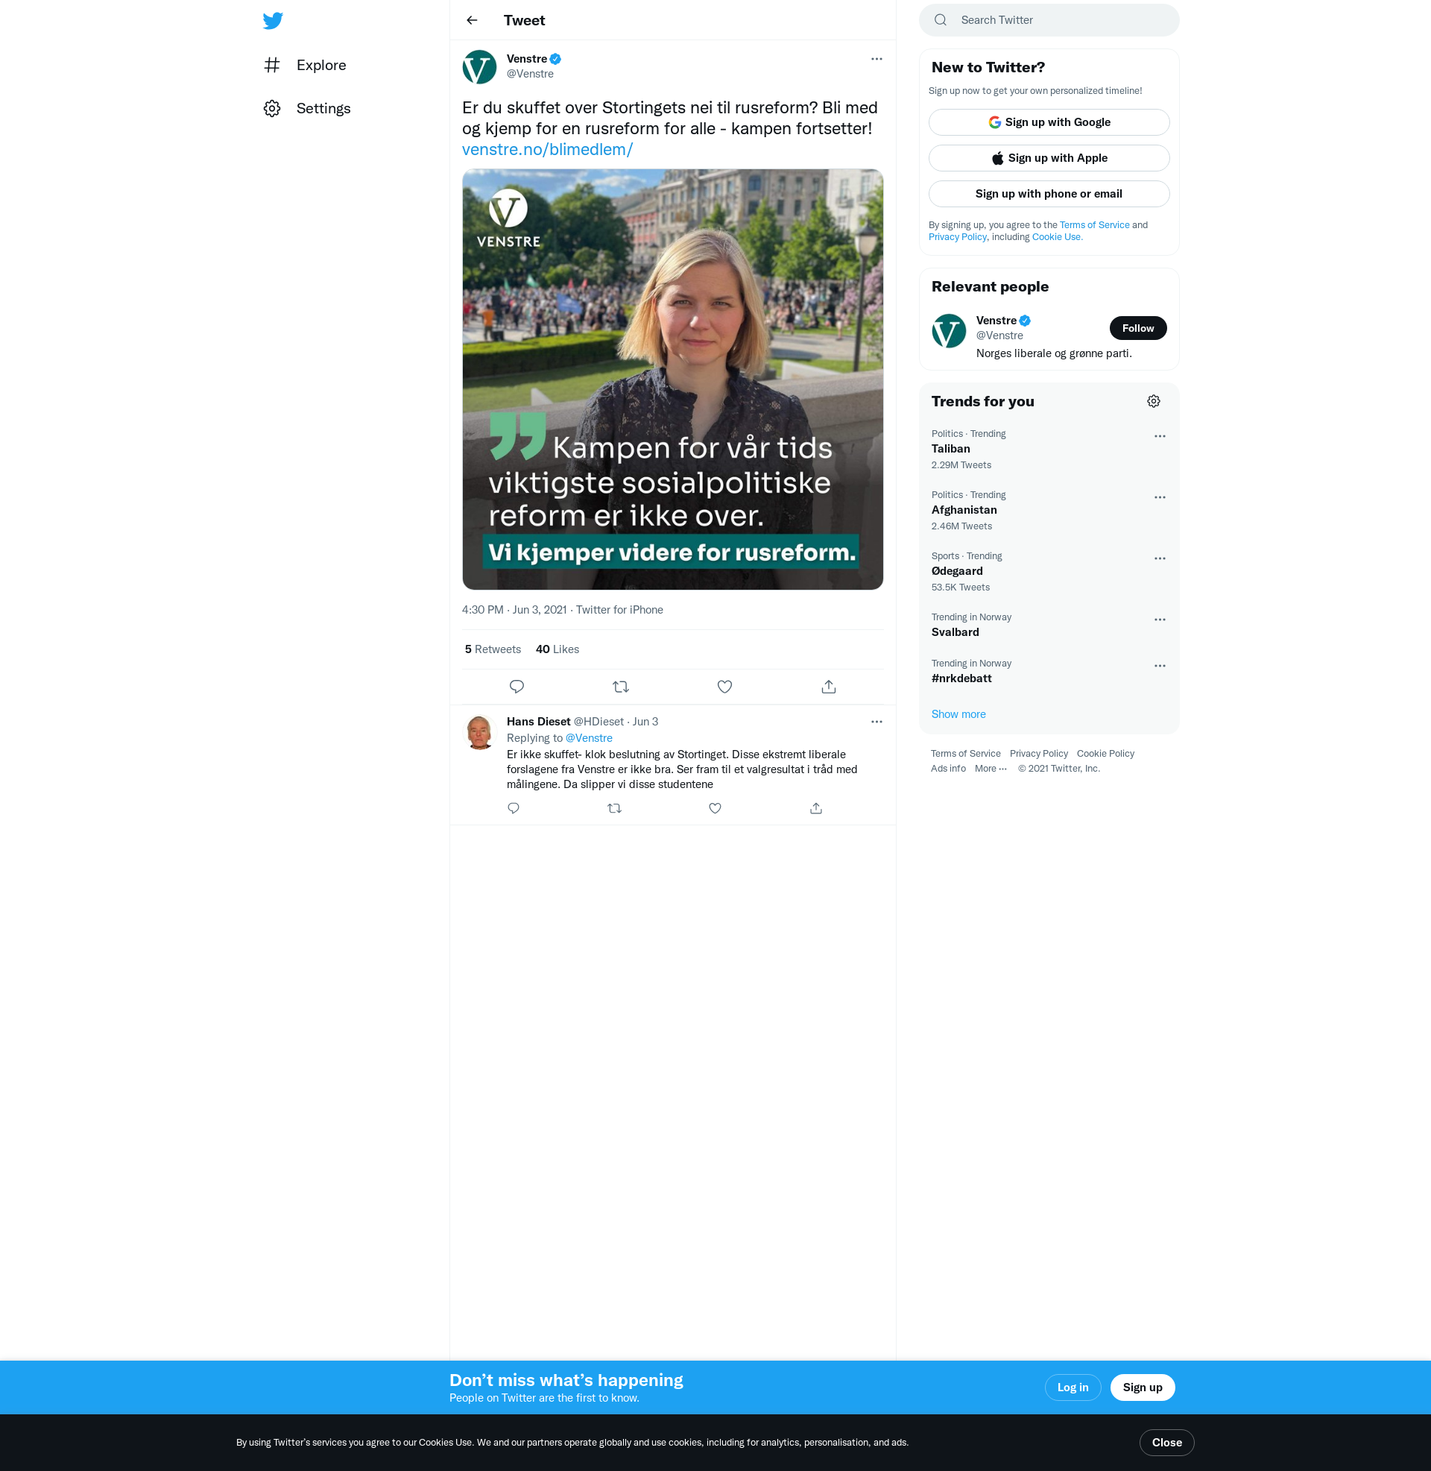Open more options on Hans Dieset's reply
This screenshot has height=1471, width=1431.
click(x=876, y=722)
